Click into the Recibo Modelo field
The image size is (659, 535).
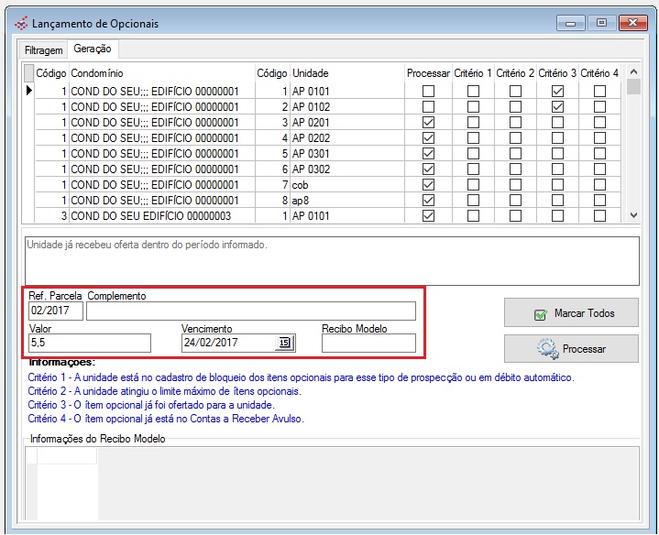tap(368, 343)
